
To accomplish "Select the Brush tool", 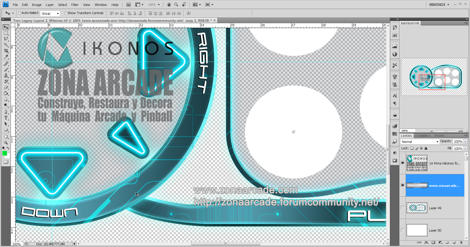I will 6,70.
